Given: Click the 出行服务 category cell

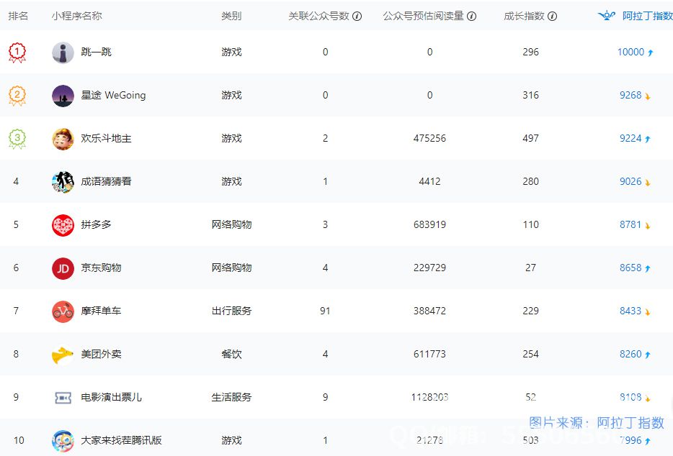Looking at the screenshot, I should 231,311.
